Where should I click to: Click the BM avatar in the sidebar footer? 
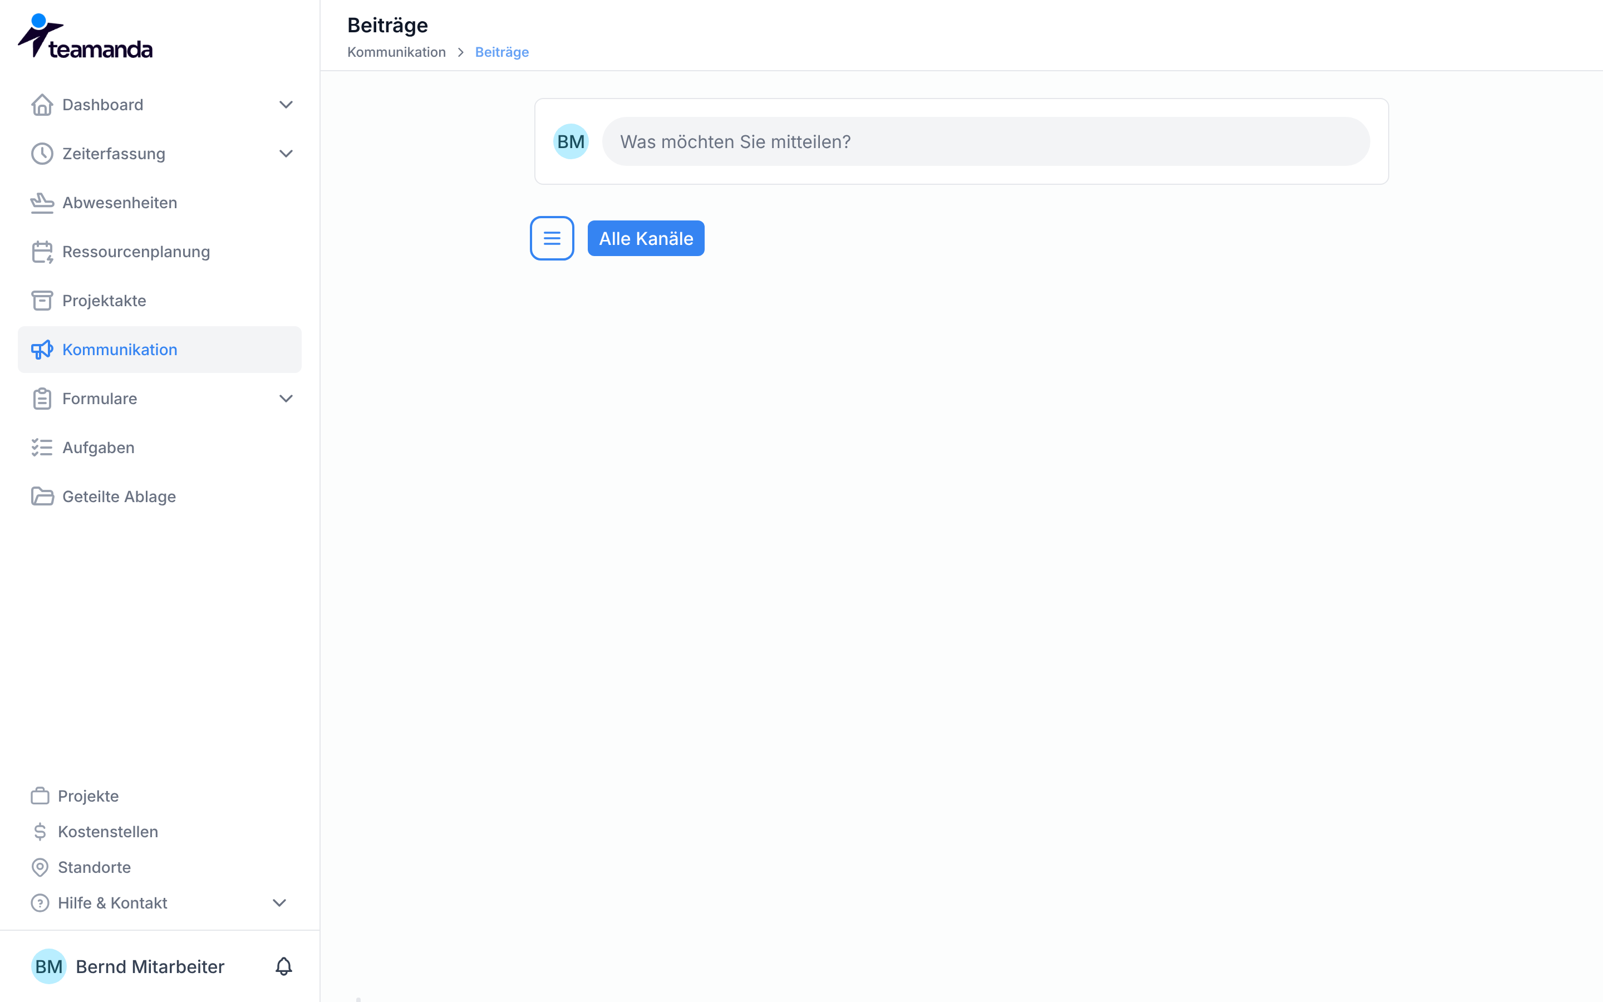coord(48,967)
